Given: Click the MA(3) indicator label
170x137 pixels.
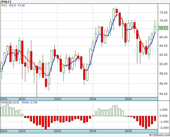Looking at the screenshot, I should tap(12, 6).
